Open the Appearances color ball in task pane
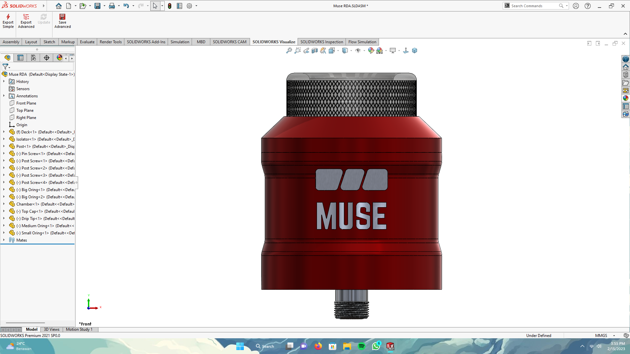This screenshot has width=630, height=354. 626,98
